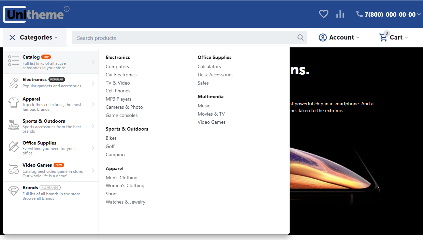Image resolution: width=423 pixels, height=240 pixels.
Task: Open the Electronics heading in catalog panel
Action: tap(118, 57)
